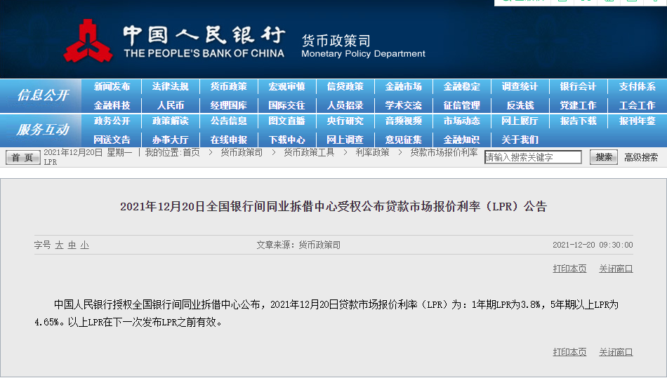Go to 金融市场 in navigation

coord(403,87)
